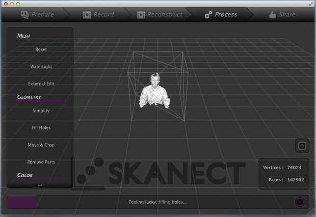Click the Reconstruct tab's film-play icon
316x217 pixels.
[141, 15]
